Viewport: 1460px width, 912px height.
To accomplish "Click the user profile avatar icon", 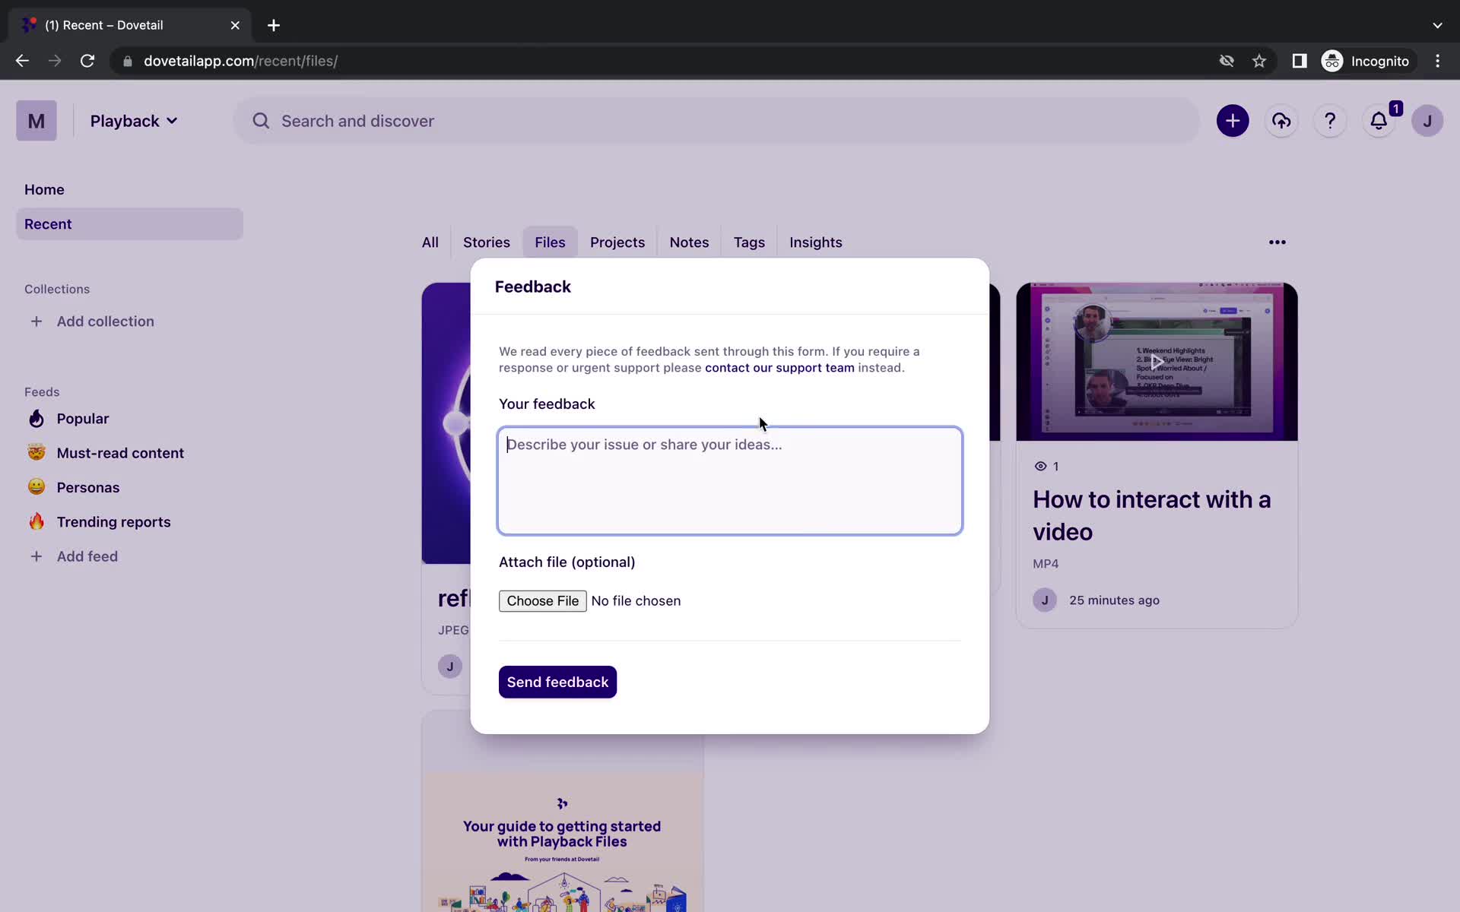I will tap(1427, 120).
